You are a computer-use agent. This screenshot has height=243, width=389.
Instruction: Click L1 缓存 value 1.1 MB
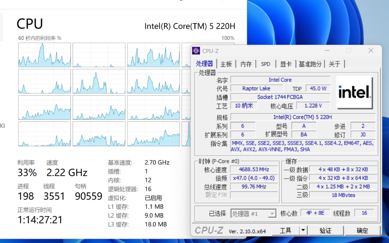click(154, 207)
